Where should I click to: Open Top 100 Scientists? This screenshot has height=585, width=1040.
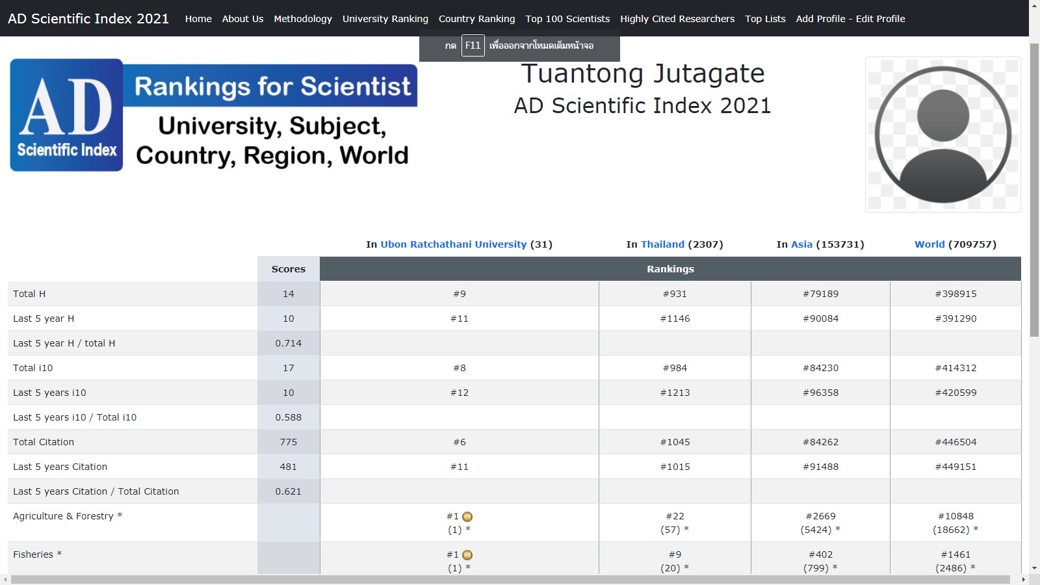pos(567,19)
